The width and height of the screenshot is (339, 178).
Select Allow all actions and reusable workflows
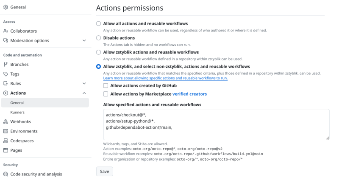(x=98, y=24)
